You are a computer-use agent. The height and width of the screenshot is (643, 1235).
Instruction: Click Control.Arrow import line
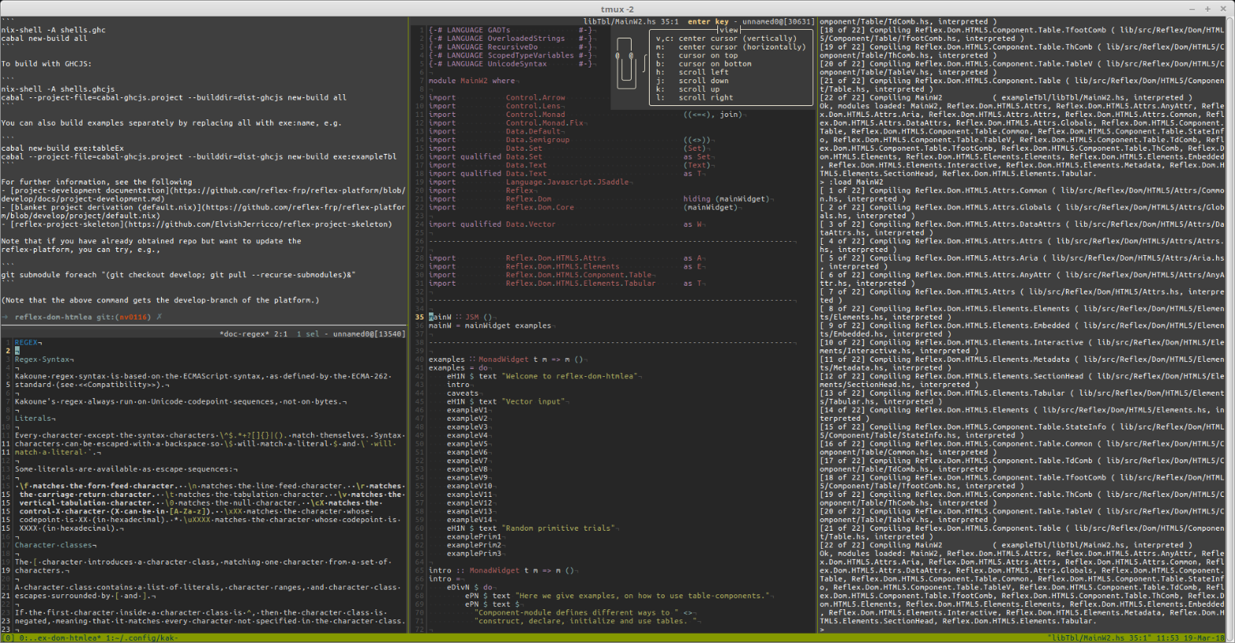click(497, 97)
